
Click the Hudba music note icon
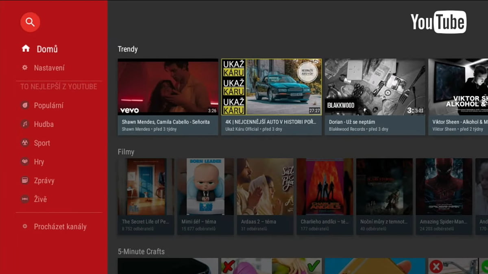[x=25, y=124]
